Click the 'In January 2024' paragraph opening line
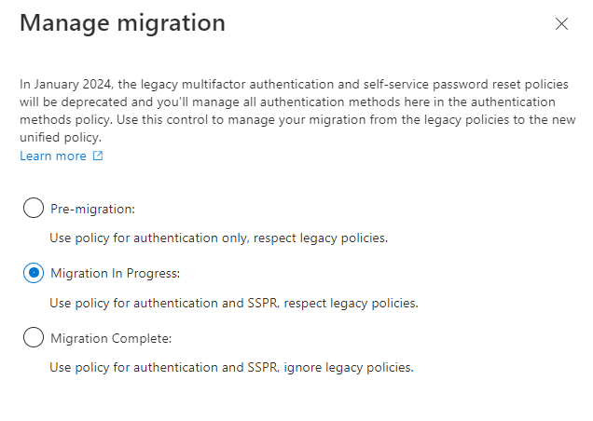Screen dimensions: 593x421 point(294,84)
